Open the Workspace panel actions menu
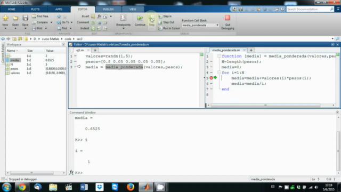Image resolution: width=341 pixels, height=192 pixels. pyautogui.click(x=63, y=44)
